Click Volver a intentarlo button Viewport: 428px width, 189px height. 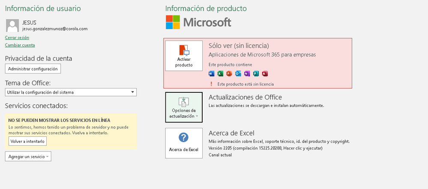coord(27,142)
